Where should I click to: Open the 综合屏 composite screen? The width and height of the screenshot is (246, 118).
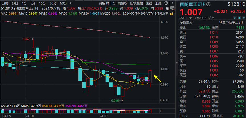click(x=104, y=3)
